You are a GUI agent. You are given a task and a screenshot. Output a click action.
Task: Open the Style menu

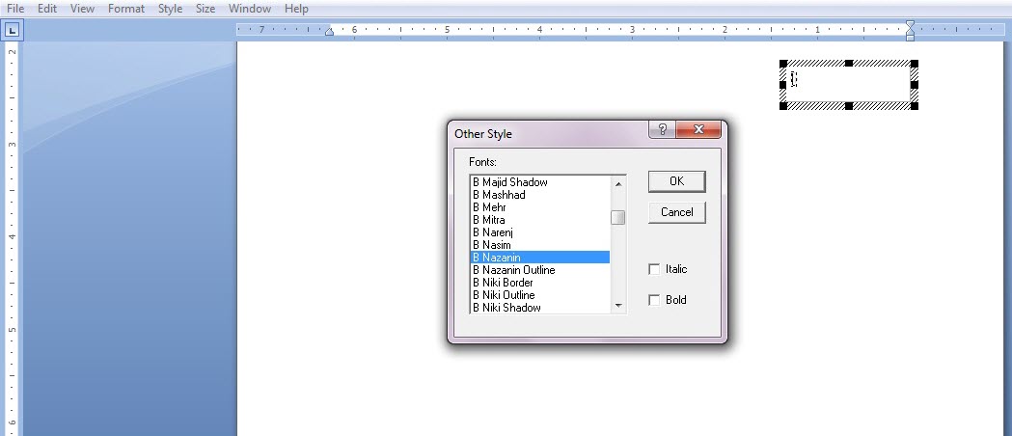[x=170, y=9]
